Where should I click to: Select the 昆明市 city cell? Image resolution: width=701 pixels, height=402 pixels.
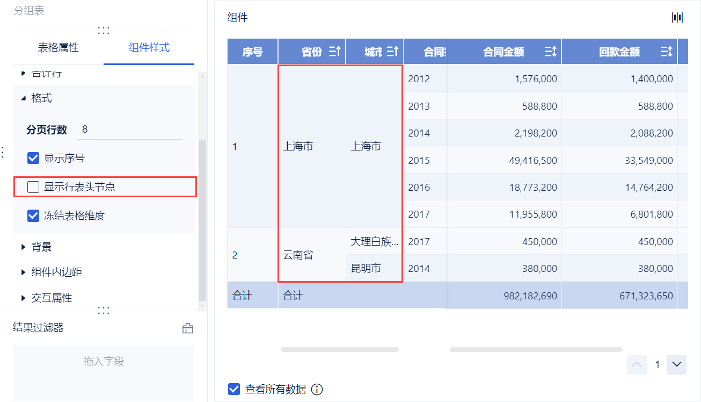[375, 268]
